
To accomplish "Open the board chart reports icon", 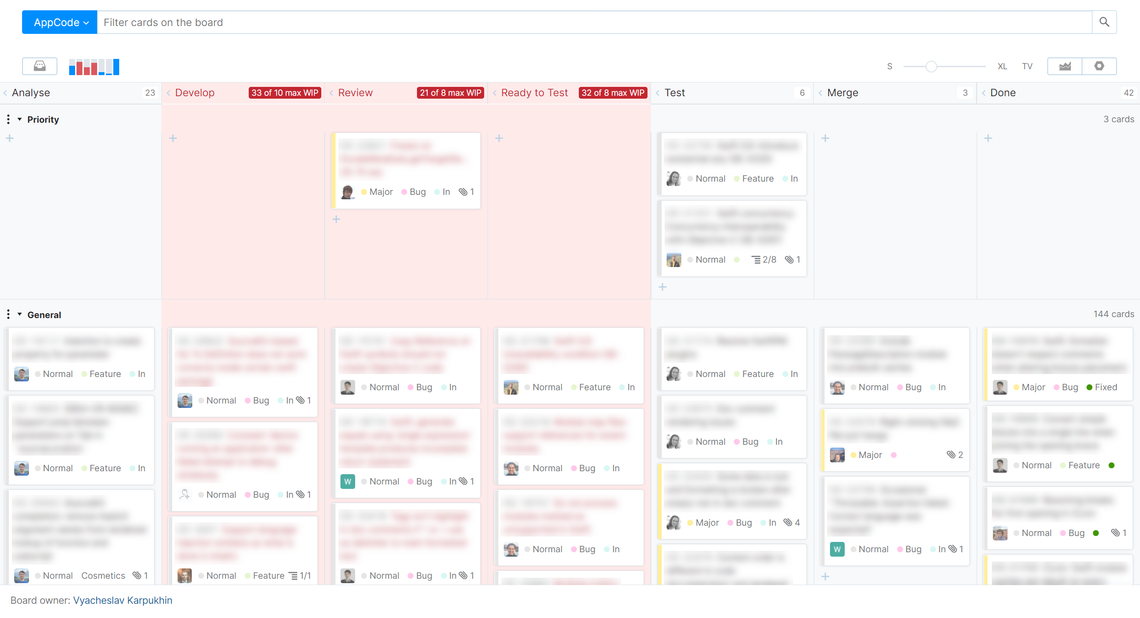I will 1064,66.
